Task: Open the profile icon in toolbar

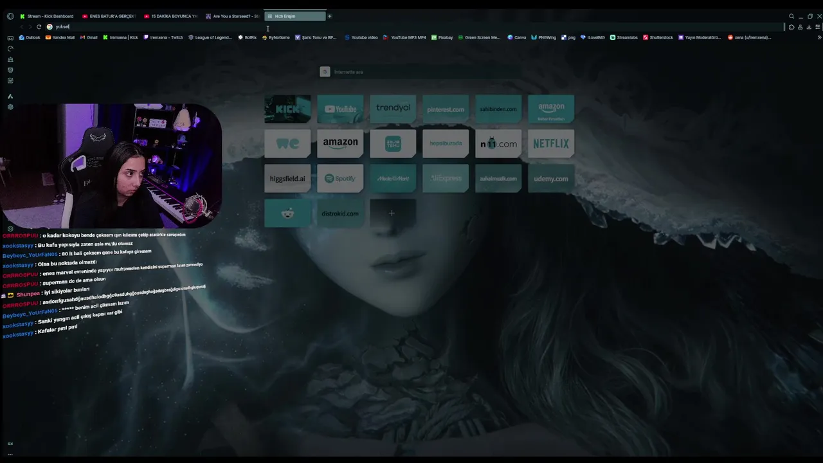Action: click(800, 27)
